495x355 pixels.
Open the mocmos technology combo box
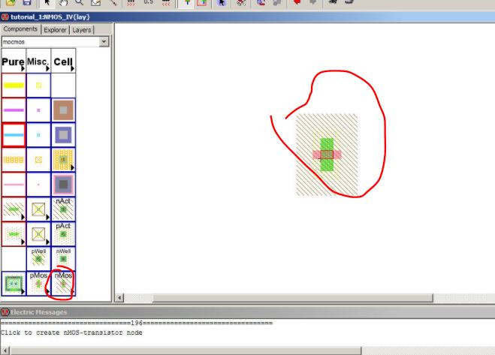coord(56,42)
